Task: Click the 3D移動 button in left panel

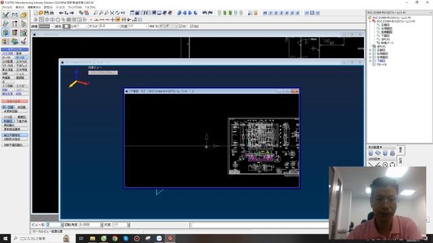Action: click(7, 86)
